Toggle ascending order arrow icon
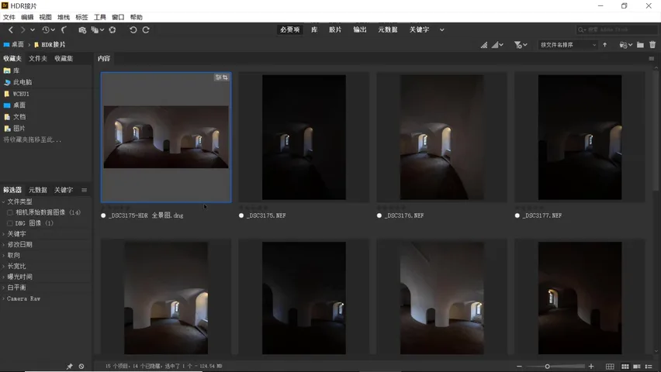Viewport: 661px width, 372px height. point(605,45)
